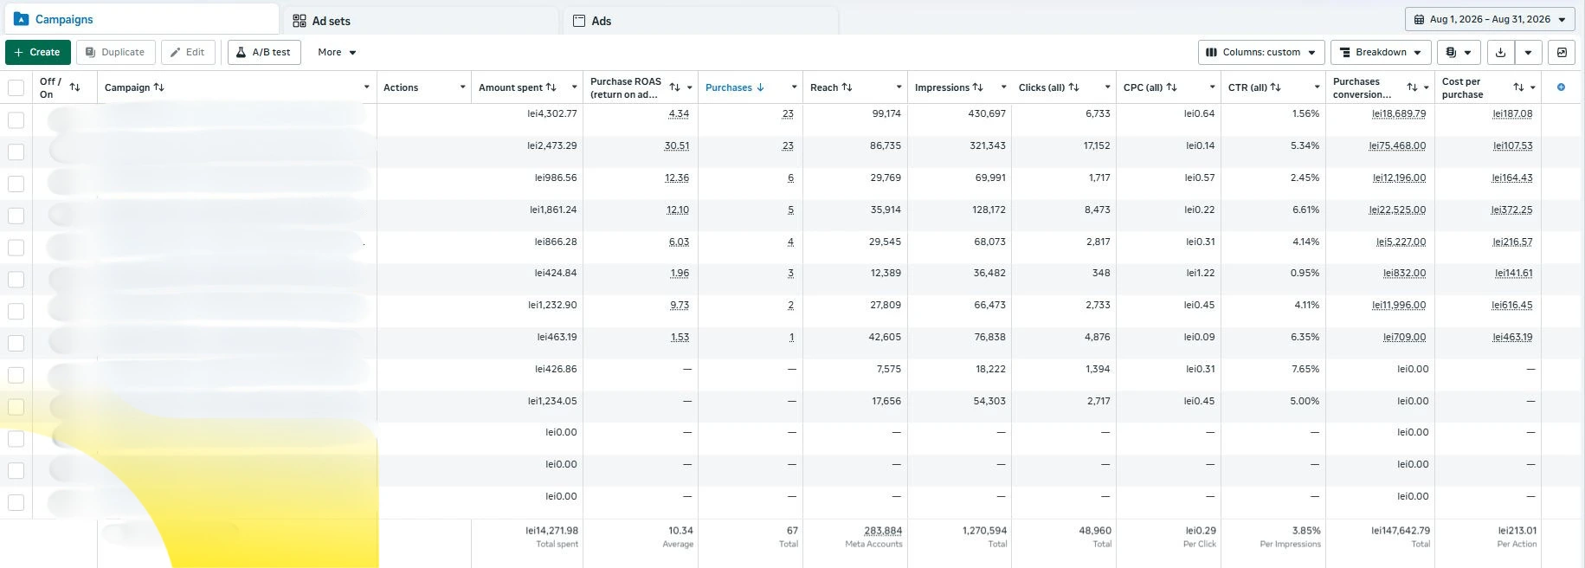Screen dimensions: 1585x568
Task: Switch to the Ad sets tab
Action: 421,21
